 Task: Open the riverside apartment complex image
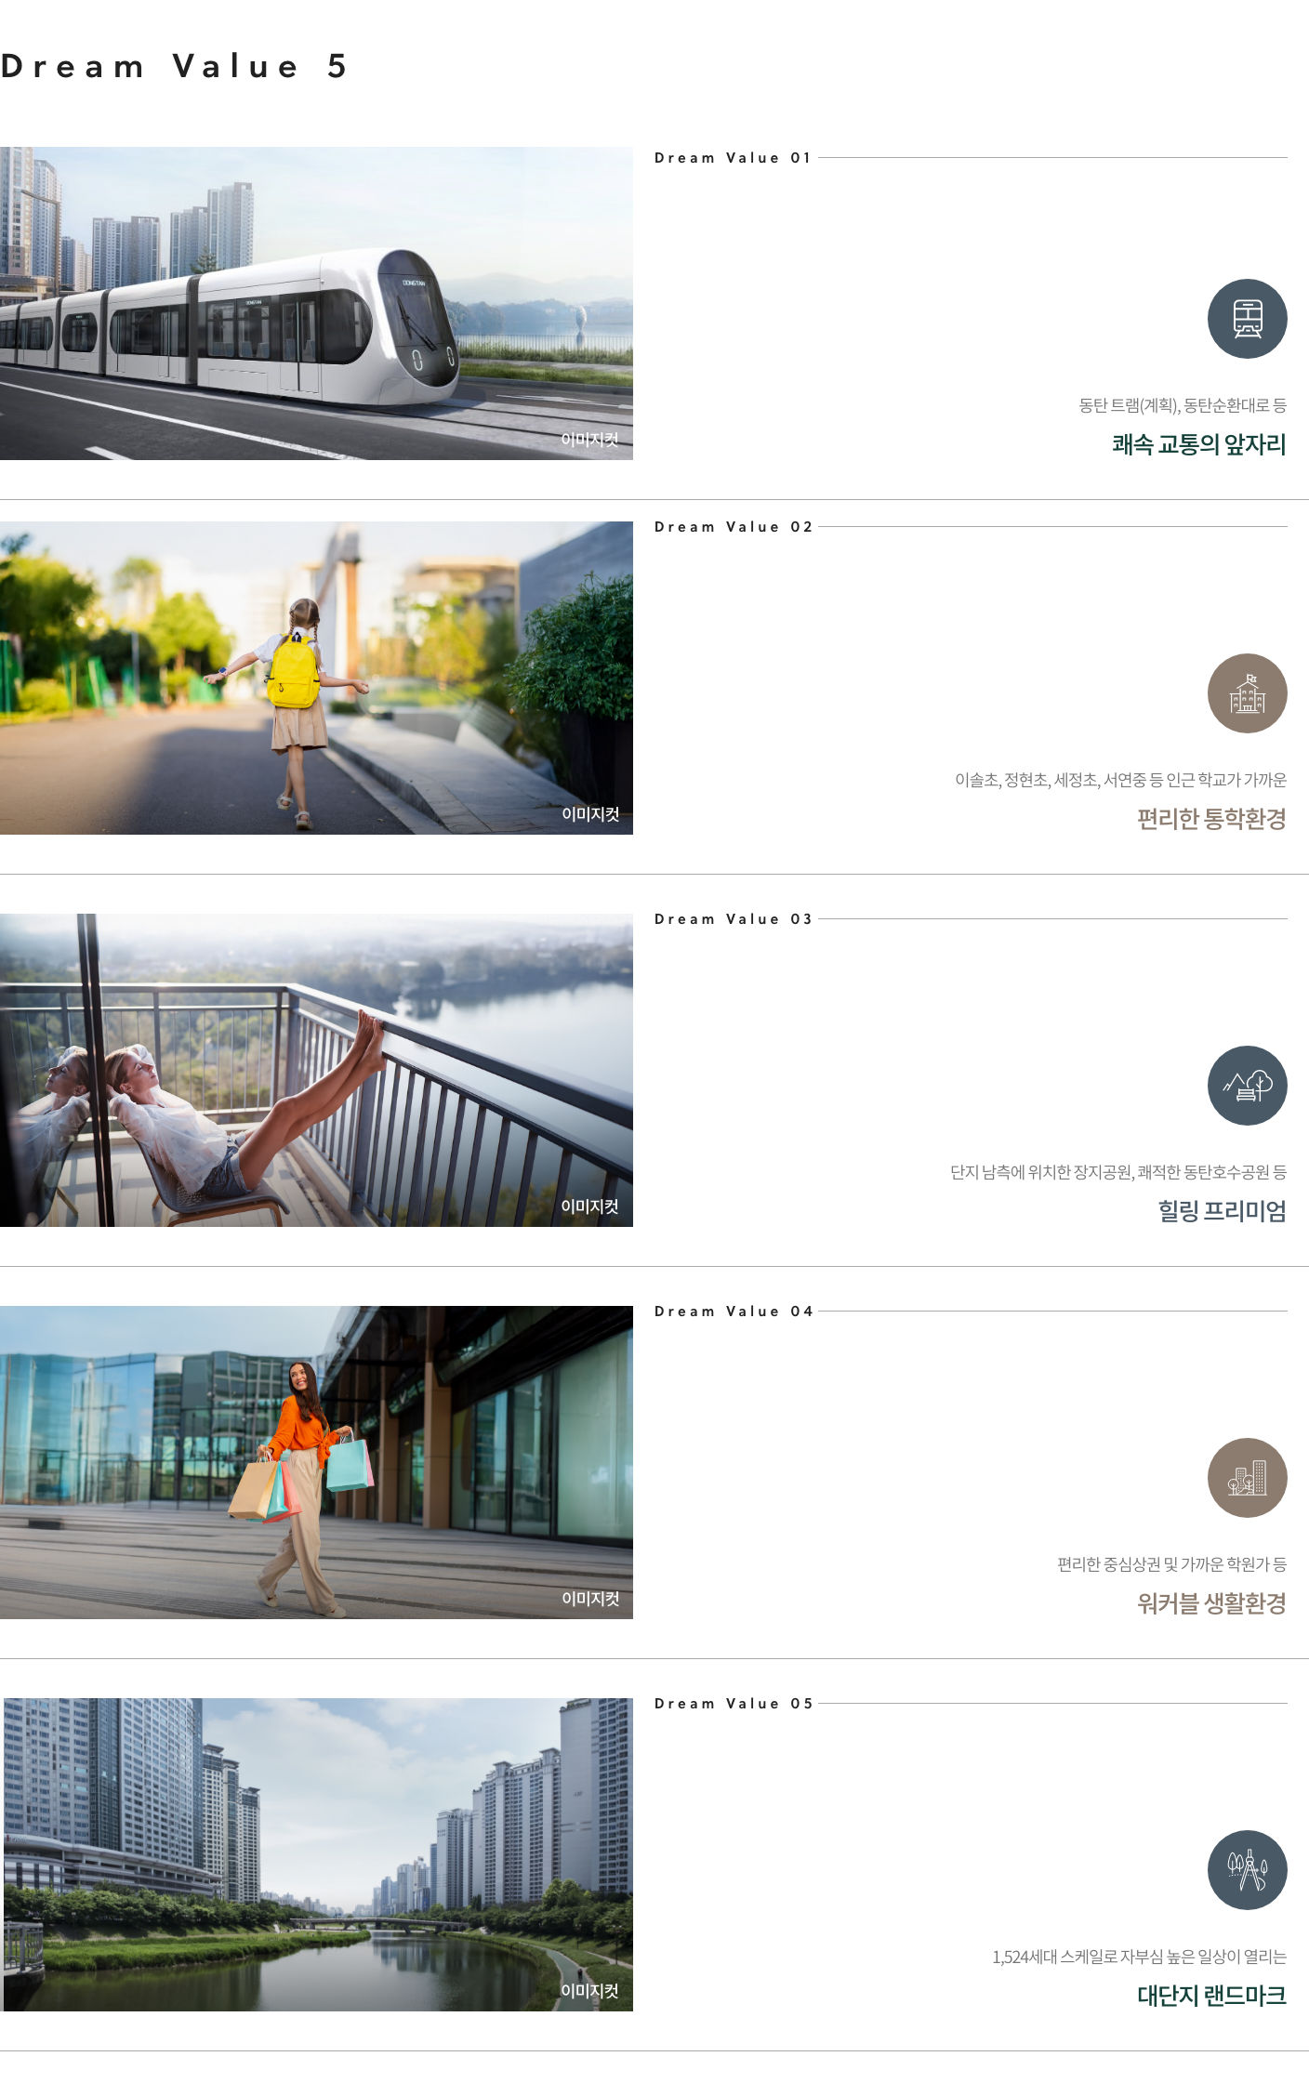(x=318, y=1854)
